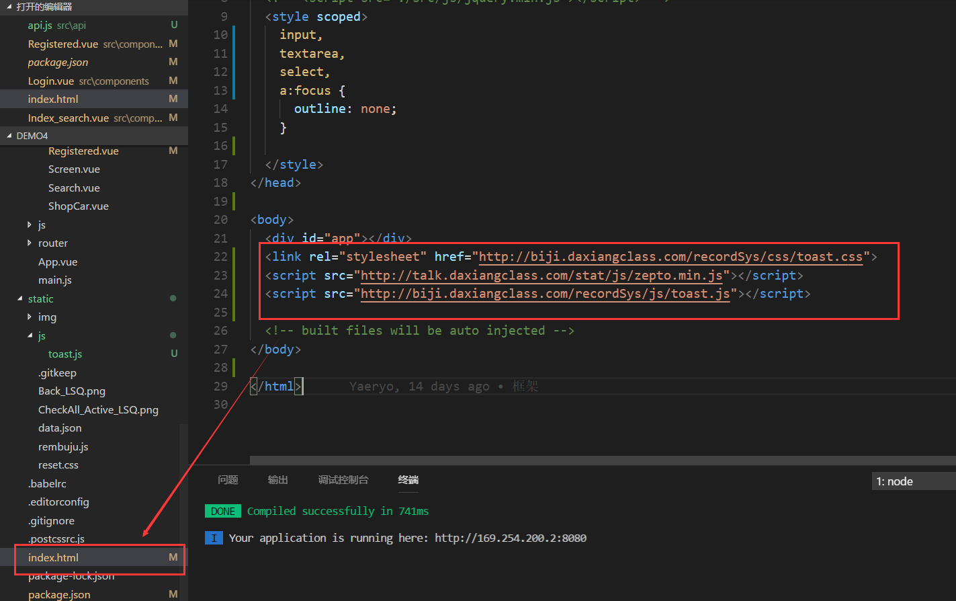This screenshot has width=956, height=601.
Task: Open application URL http://169.254.200.2:8080
Action: 511,538
